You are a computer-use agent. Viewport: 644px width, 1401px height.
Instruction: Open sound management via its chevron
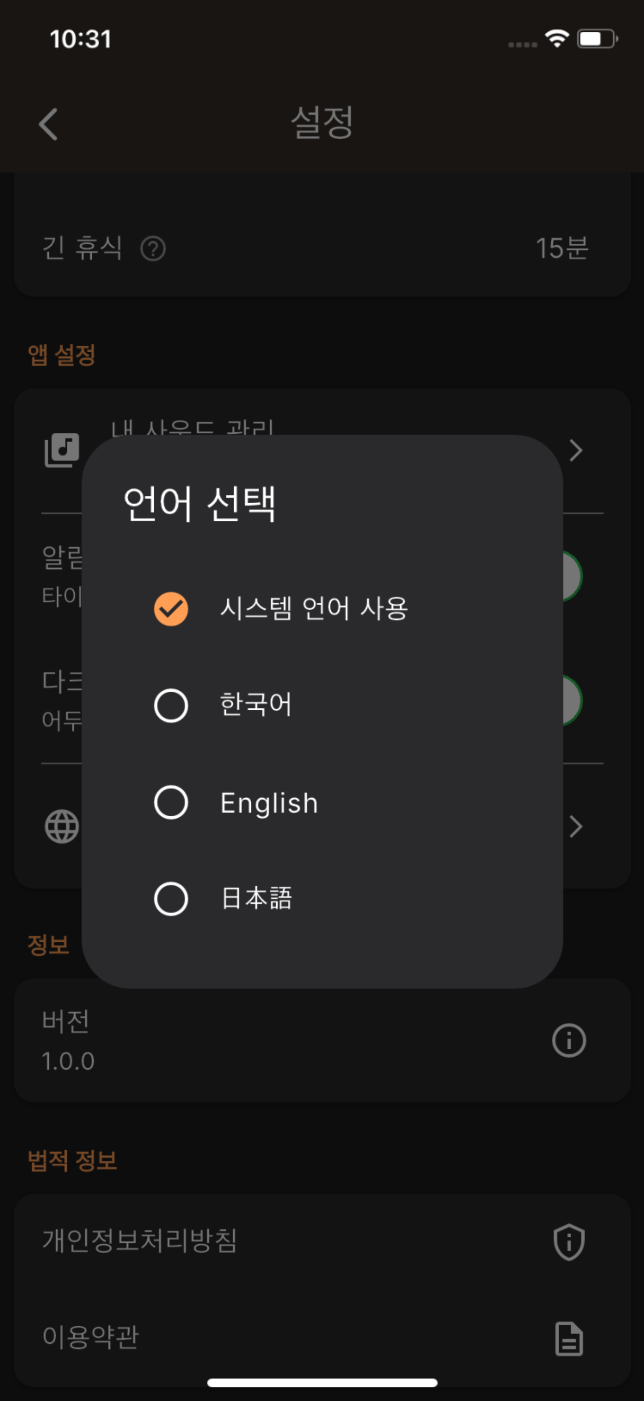[x=576, y=450]
